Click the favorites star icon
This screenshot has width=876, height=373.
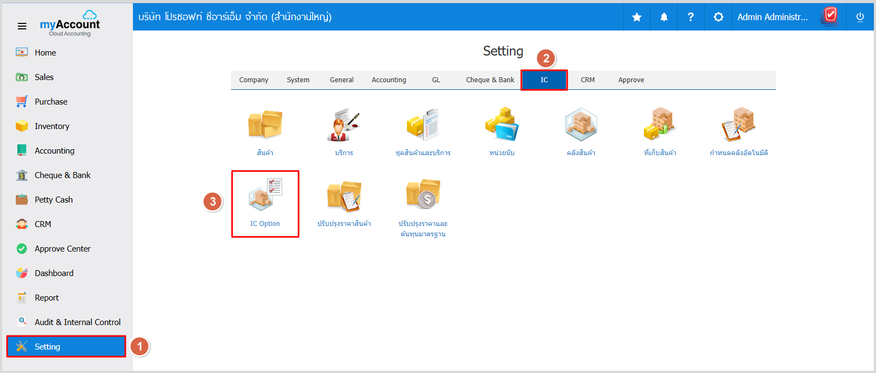coord(636,17)
